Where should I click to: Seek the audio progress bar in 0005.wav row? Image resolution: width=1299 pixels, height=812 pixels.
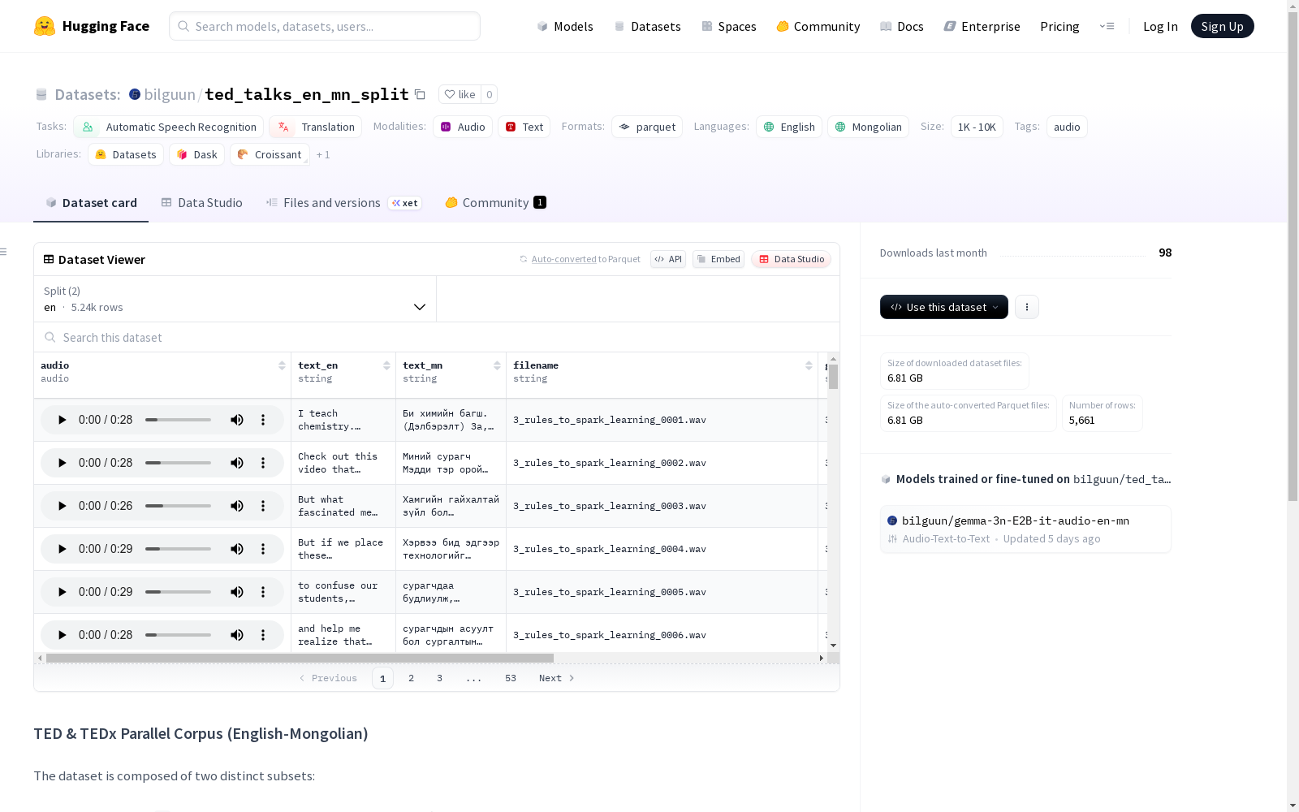tap(178, 592)
